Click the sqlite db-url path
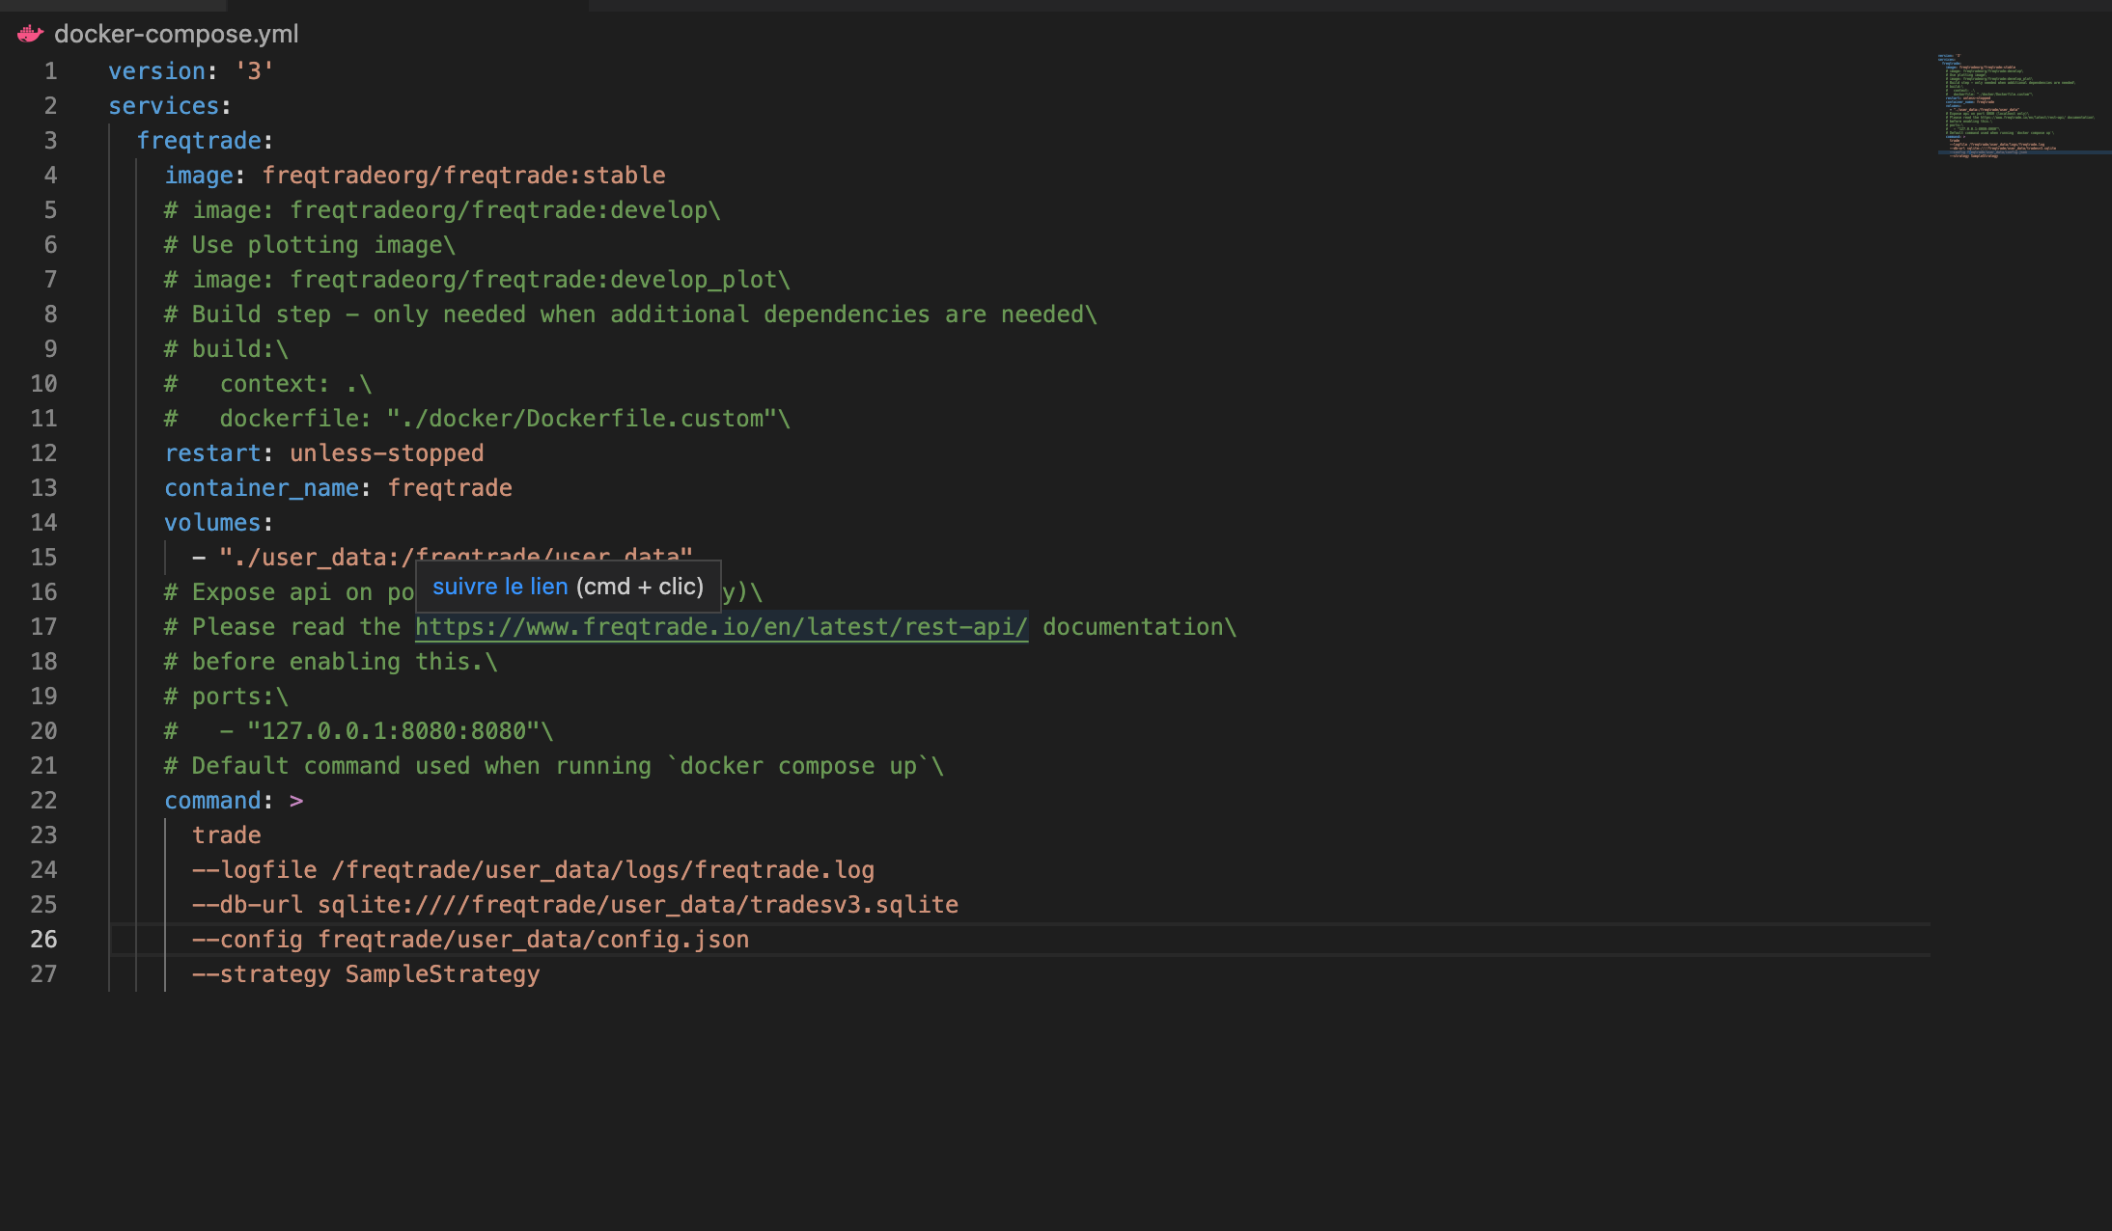Screen dimensions: 2112x1231 pyautogui.click(x=637, y=904)
